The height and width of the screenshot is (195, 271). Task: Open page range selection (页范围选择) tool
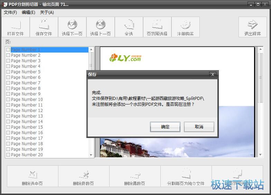[x=157, y=27]
